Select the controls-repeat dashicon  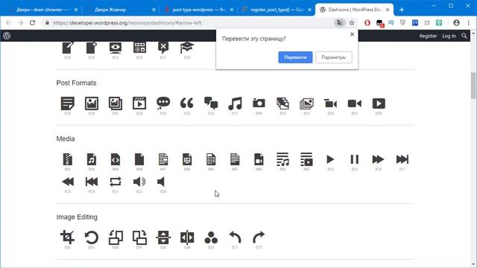click(x=116, y=182)
